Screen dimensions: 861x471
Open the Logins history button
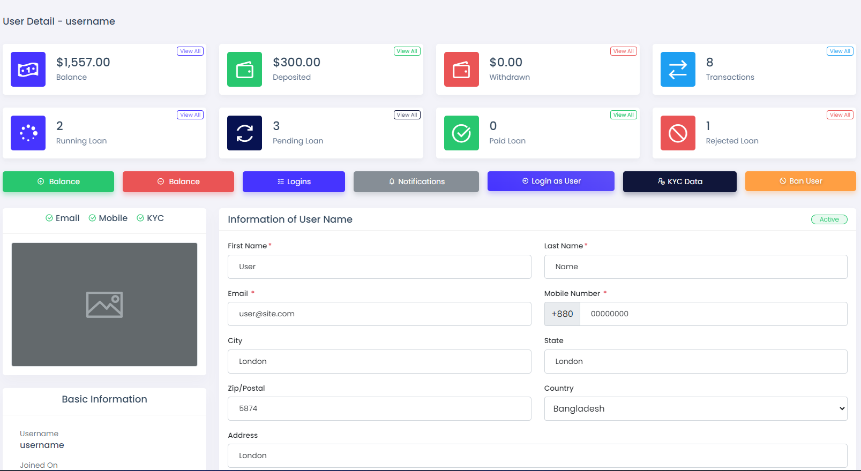[x=294, y=182]
